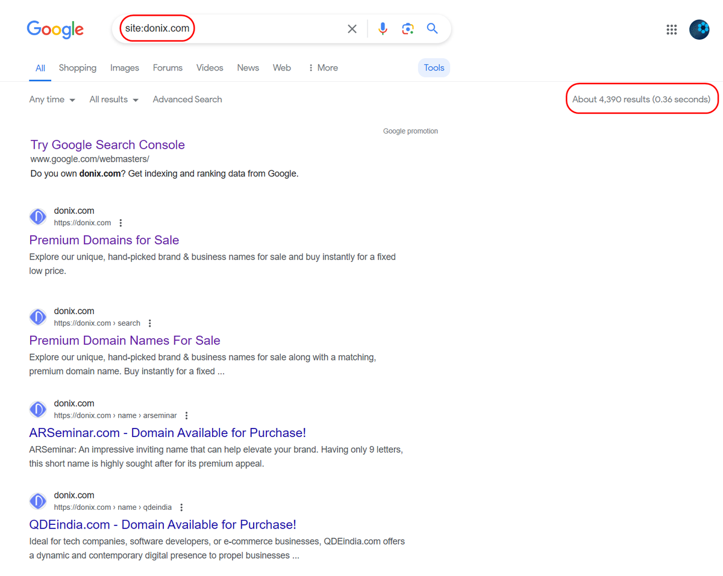Viewport: 723px width, 576px height.
Task: Open three-dot menu next to https://donix.com
Action: [x=121, y=223]
